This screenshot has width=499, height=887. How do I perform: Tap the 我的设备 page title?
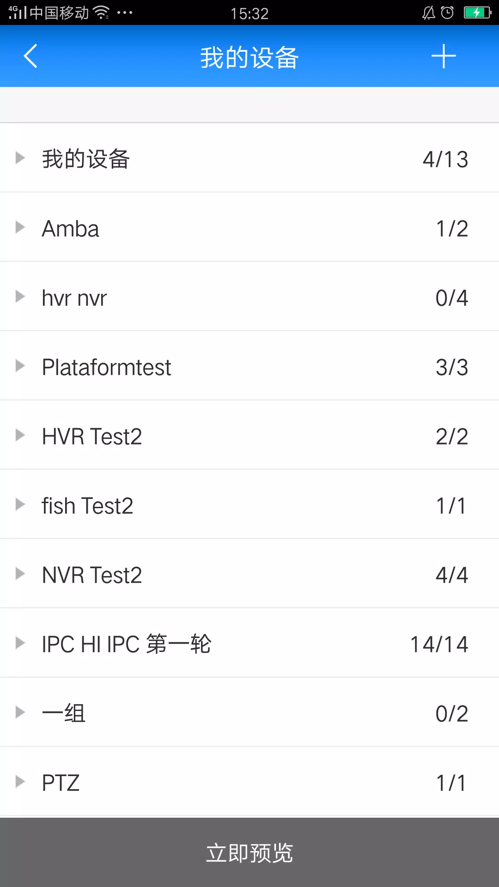click(249, 58)
